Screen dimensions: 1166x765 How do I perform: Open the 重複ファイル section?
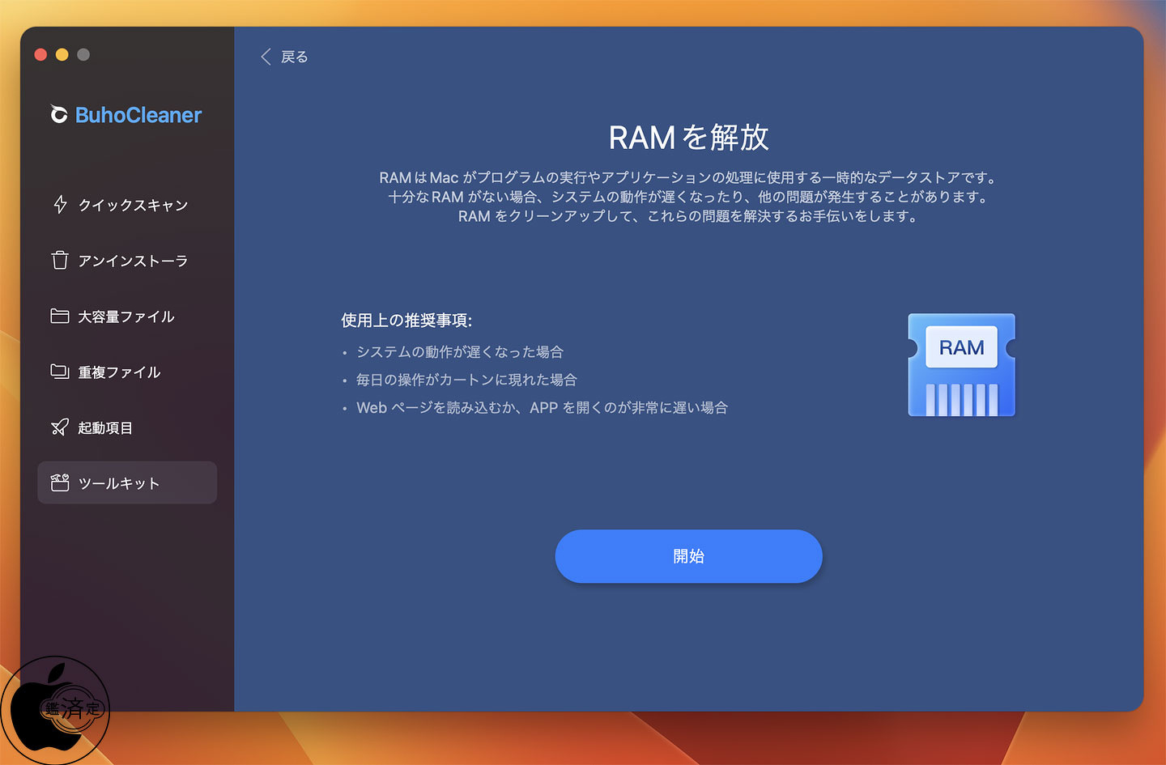120,372
